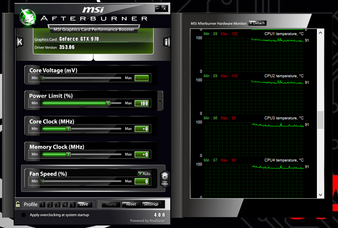
Task: Click the Power Limit slider handle
Action: (x=108, y=103)
